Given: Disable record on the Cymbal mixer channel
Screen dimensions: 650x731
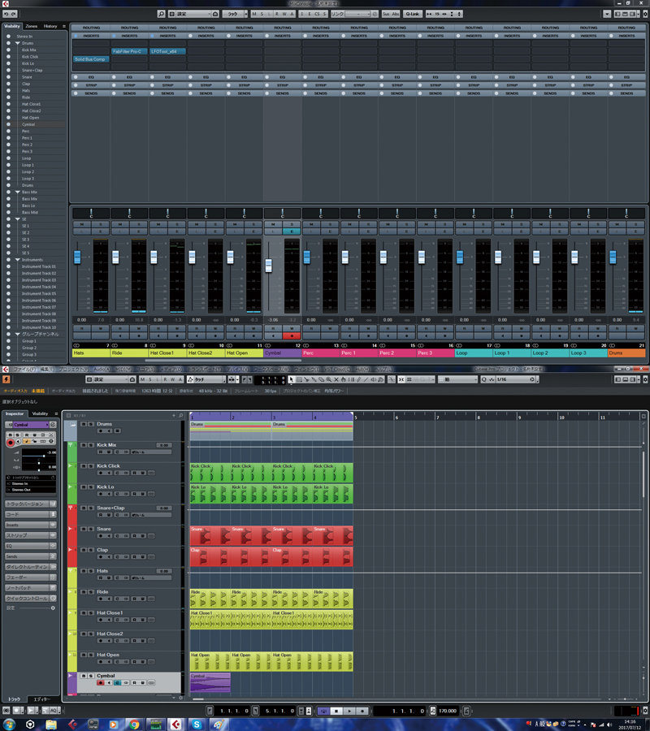Looking at the screenshot, I should coord(291,335).
